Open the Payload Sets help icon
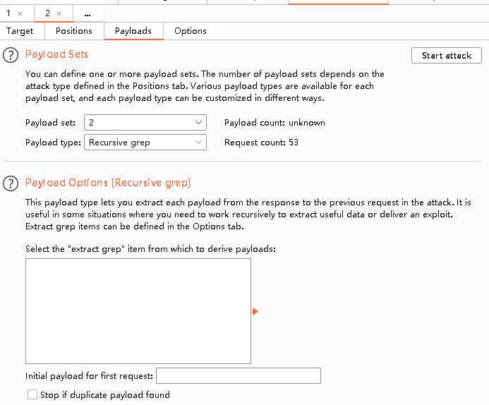This screenshot has width=489, height=405. 11,55
